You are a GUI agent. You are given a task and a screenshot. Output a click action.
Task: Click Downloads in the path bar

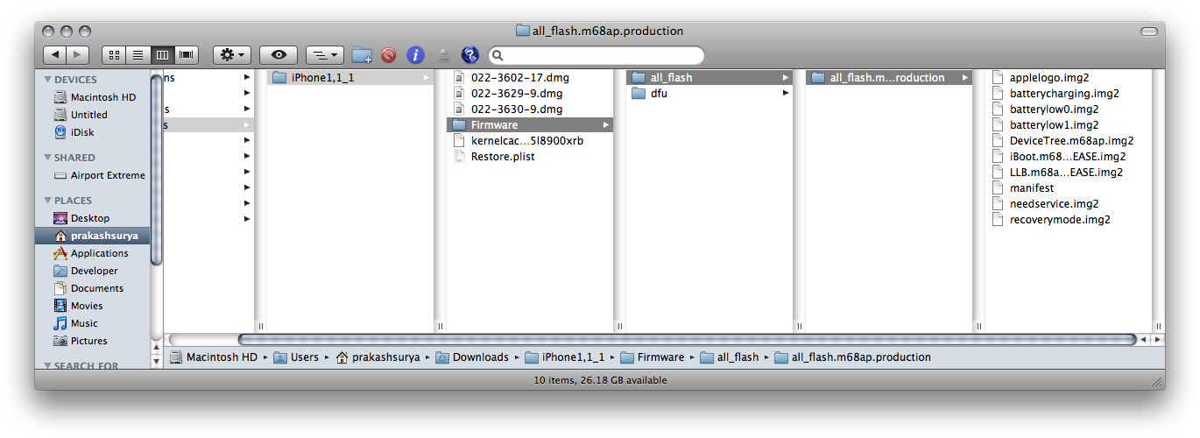point(472,357)
